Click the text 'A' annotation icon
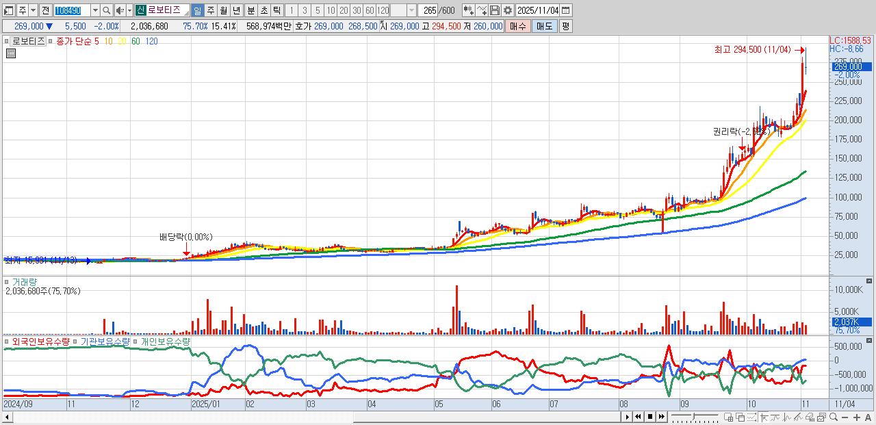 tap(868, 417)
